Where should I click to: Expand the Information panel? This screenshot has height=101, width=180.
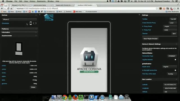tap(19, 32)
